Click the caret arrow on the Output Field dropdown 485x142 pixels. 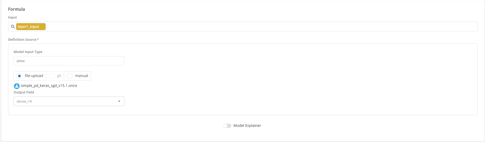click(119, 101)
